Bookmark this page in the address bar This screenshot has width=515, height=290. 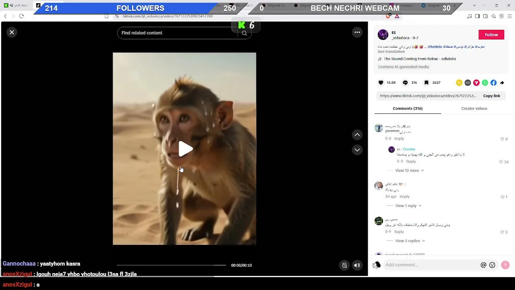pyautogui.click(x=106, y=16)
